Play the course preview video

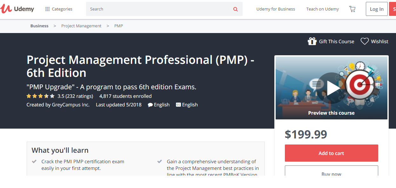[332, 88]
